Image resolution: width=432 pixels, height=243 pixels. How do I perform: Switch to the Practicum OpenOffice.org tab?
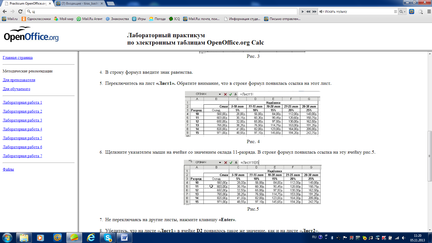28,4
